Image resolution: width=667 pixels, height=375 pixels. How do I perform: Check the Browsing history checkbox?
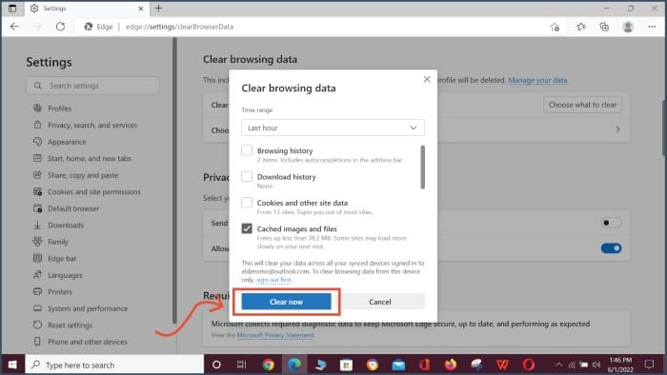(x=247, y=150)
